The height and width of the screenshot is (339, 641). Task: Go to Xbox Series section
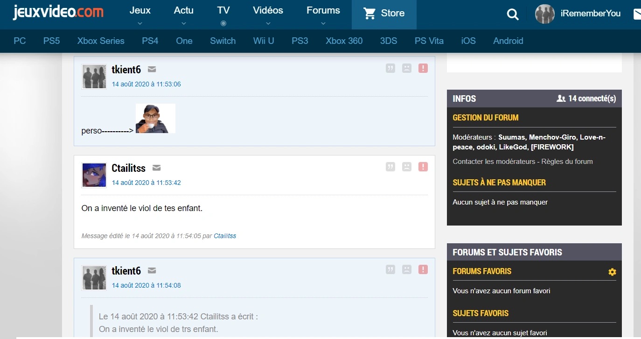coord(101,41)
